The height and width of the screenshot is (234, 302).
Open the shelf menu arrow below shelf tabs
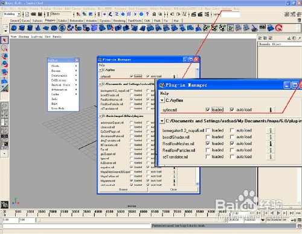coord(5,31)
